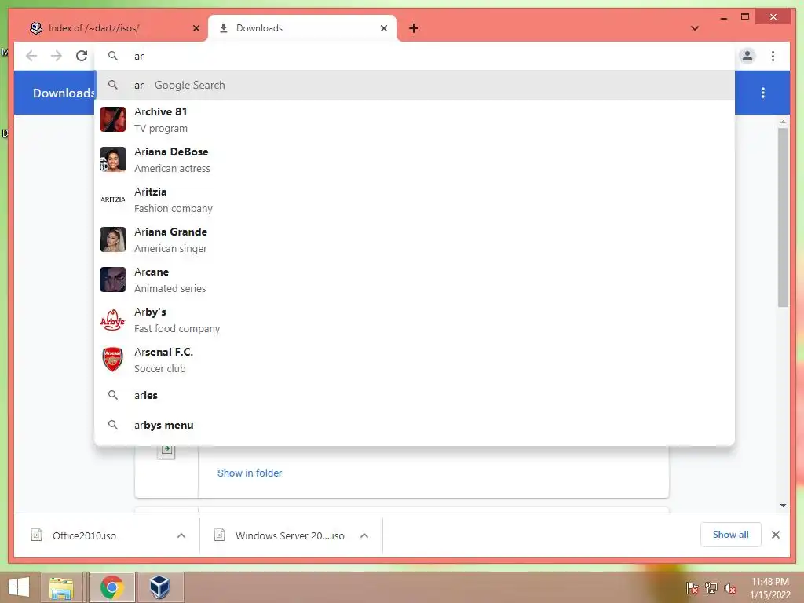The width and height of the screenshot is (804, 603).
Task: Click the Archive 81 thumbnail image
Action: pos(113,119)
